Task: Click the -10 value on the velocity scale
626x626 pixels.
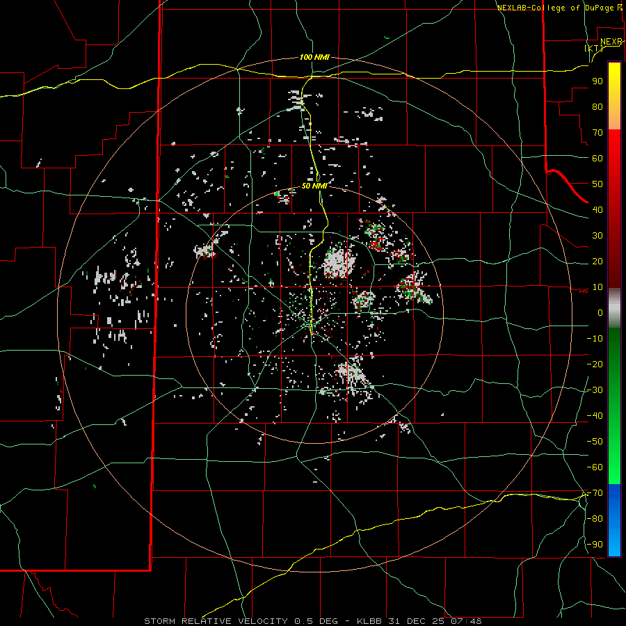Action: point(595,339)
